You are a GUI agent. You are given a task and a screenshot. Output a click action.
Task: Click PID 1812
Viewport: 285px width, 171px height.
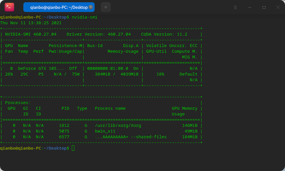[64, 126]
